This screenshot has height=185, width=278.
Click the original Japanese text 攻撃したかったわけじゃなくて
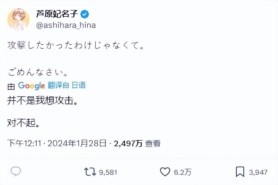[x=76, y=46]
